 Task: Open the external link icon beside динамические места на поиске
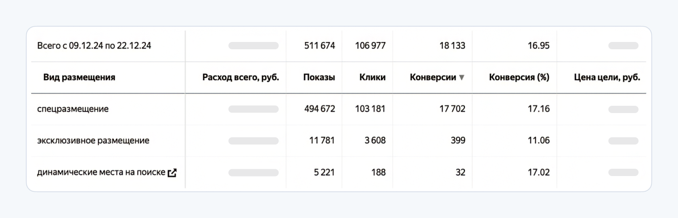click(172, 173)
